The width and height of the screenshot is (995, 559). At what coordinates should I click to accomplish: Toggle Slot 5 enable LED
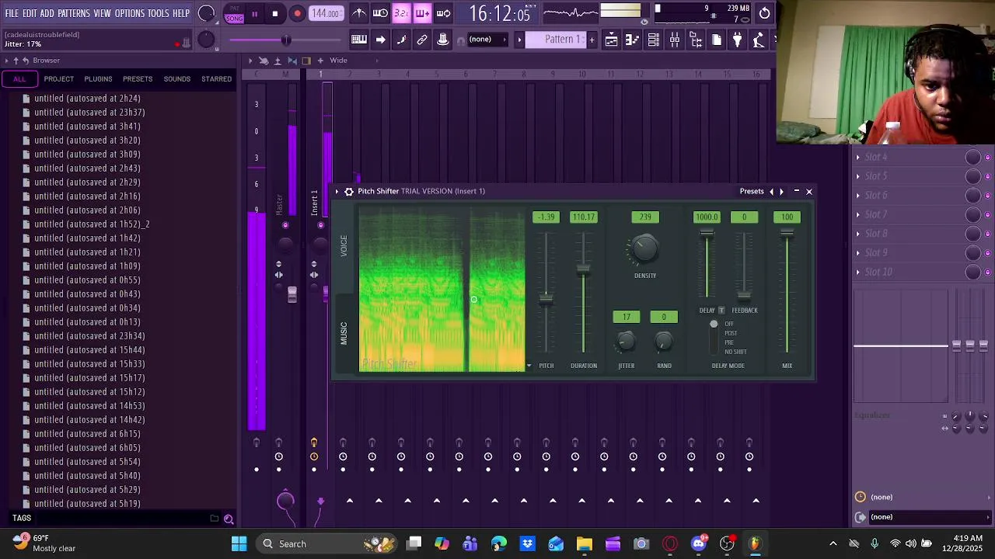(x=988, y=177)
